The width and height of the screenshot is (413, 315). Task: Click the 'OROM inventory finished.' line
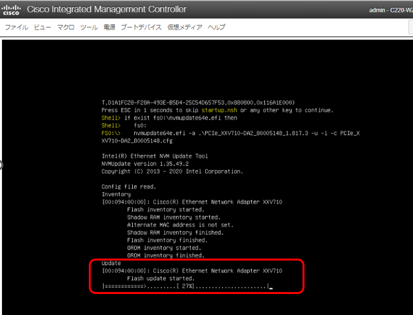[166, 255]
